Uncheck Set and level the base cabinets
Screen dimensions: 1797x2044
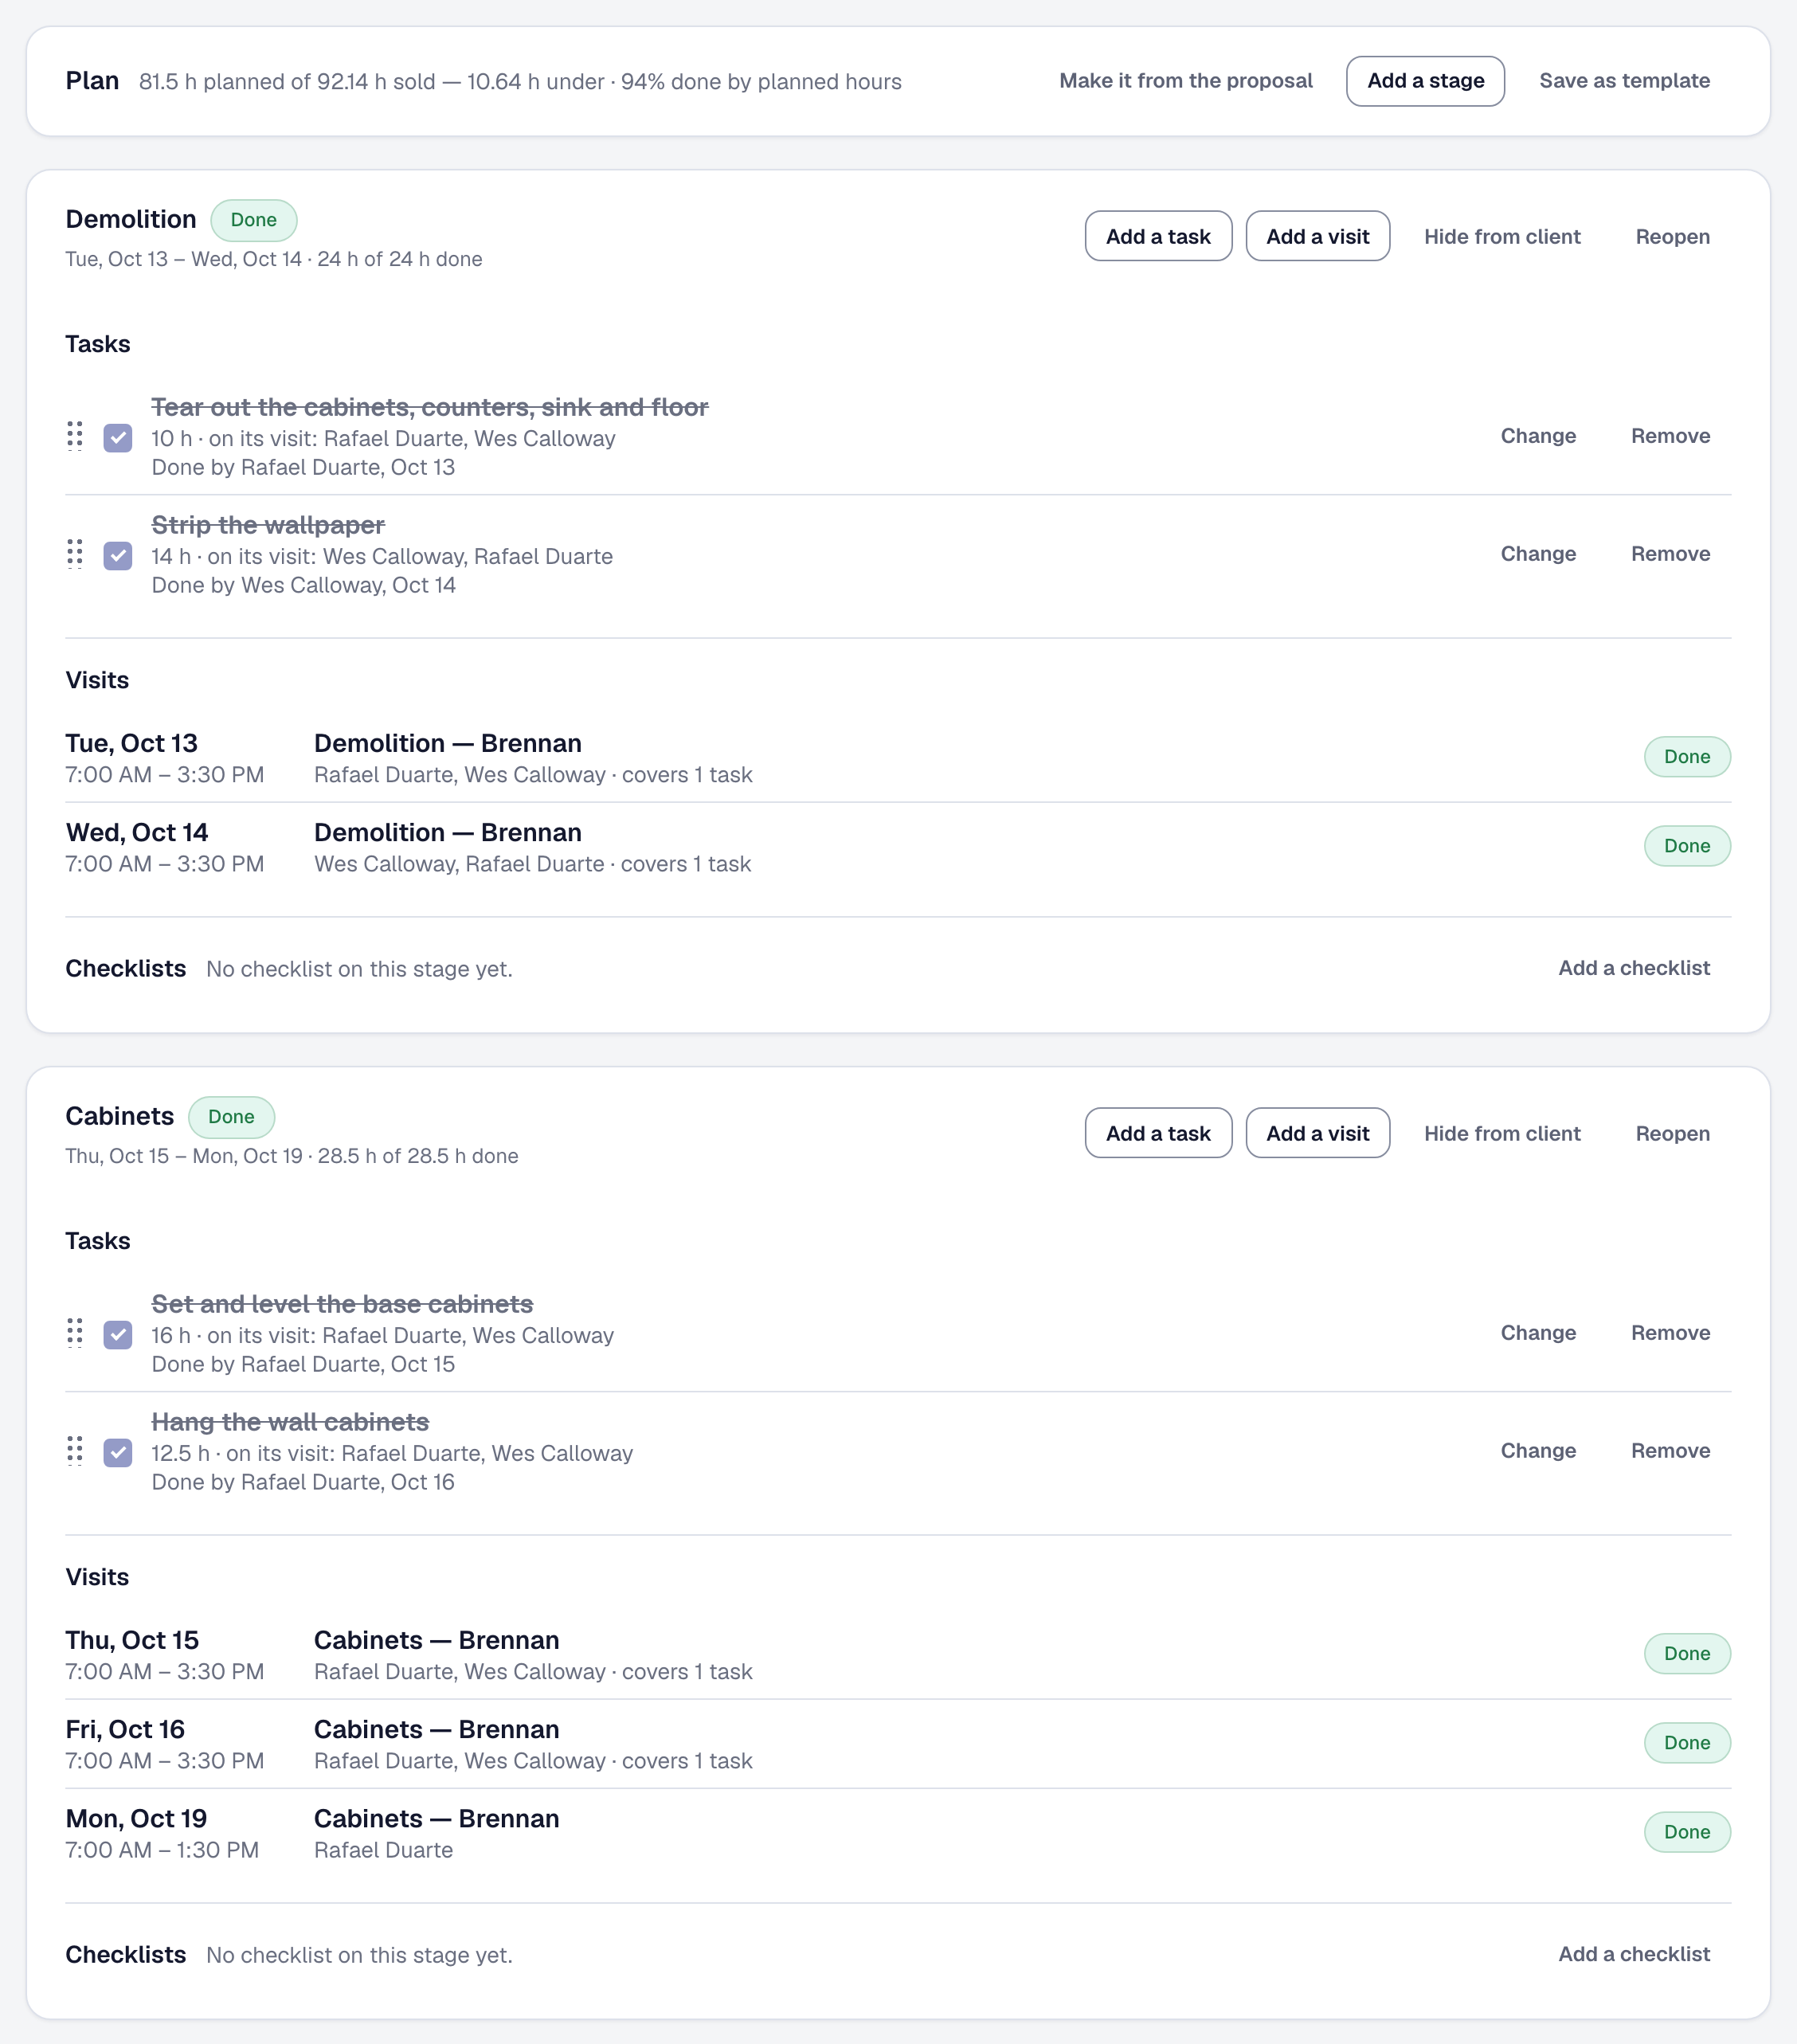pyautogui.click(x=118, y=1334)
